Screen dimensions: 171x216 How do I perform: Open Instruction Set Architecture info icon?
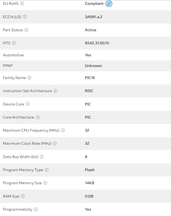pos(55,91)
